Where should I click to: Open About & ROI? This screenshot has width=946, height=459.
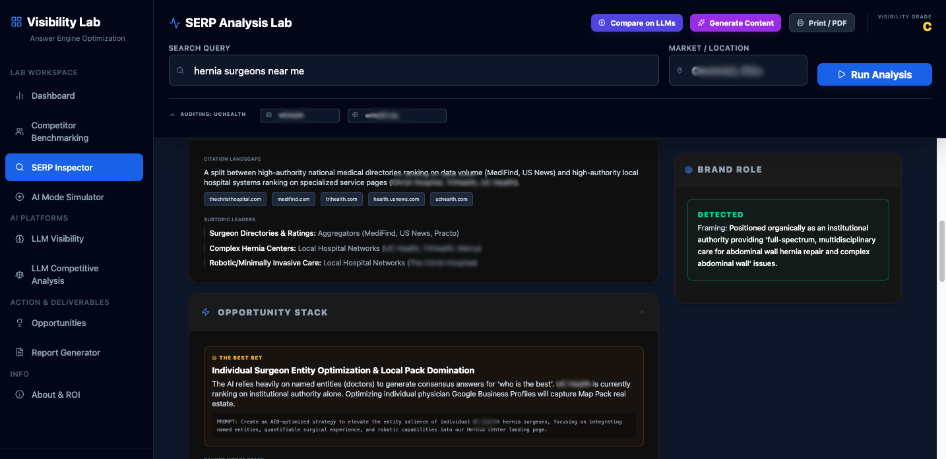(74, 394)
